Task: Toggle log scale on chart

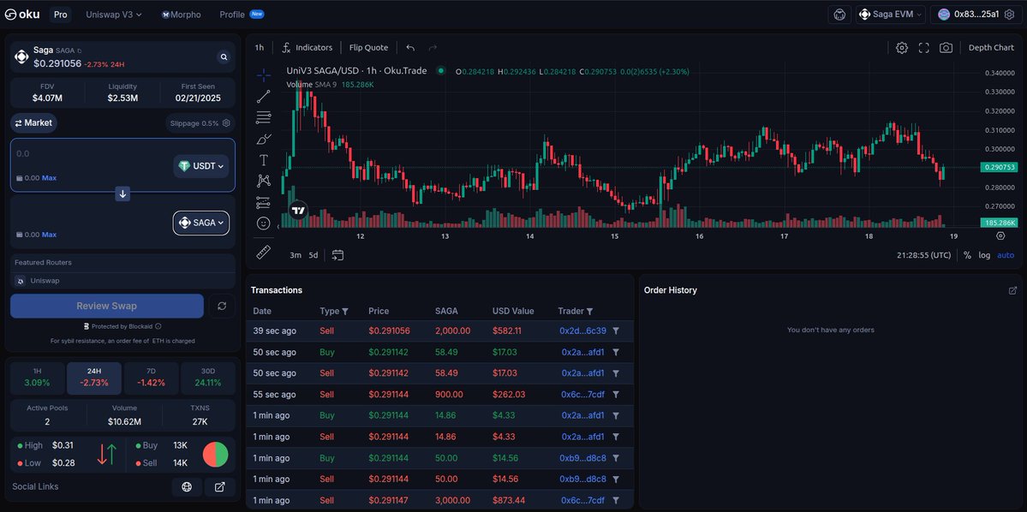Action: tap(984, 255)
